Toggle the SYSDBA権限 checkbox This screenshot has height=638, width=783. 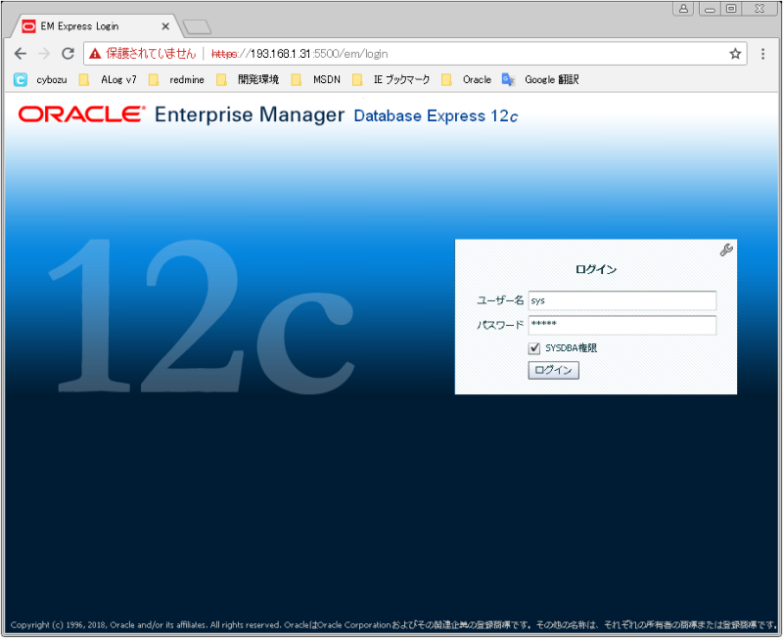pos(533,348)
